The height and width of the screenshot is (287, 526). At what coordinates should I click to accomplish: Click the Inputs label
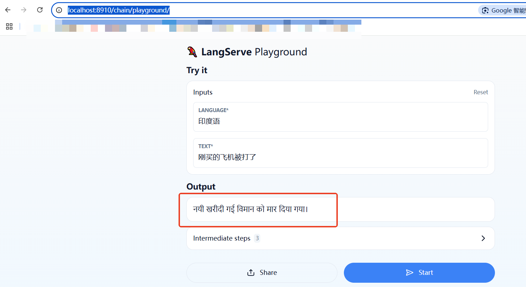(x=203, y=92)
